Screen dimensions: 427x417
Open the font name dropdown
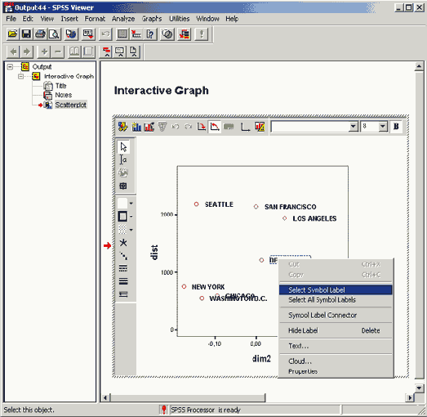[x=354, y=127]
